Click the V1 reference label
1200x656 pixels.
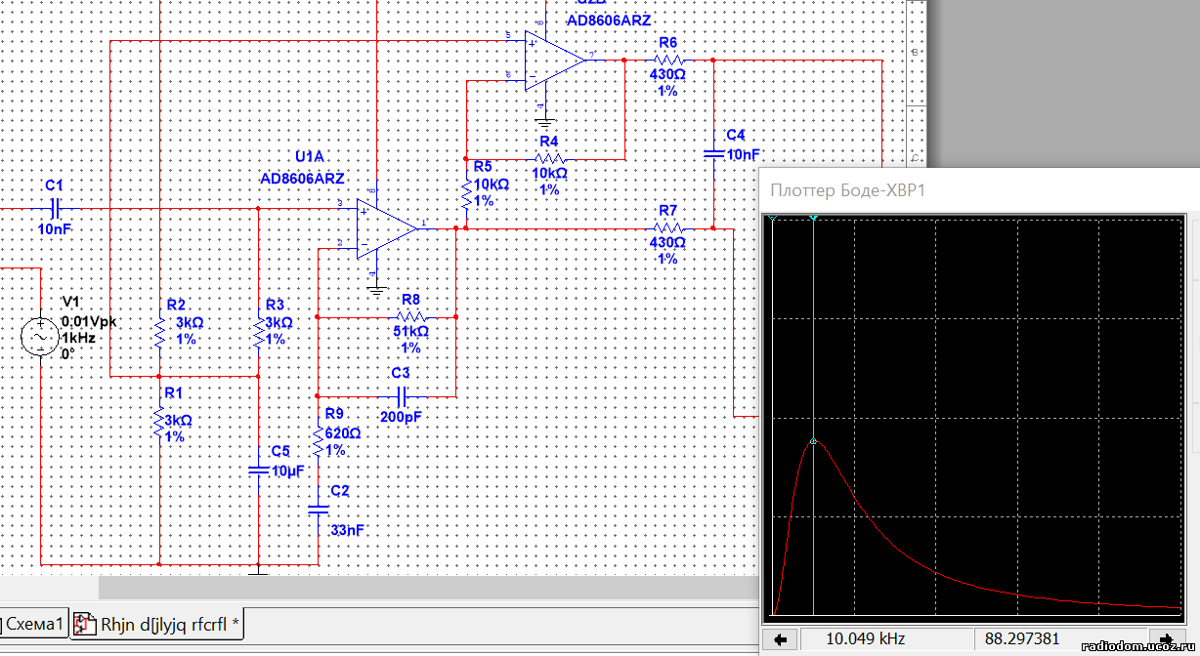[x=70, y=302]
